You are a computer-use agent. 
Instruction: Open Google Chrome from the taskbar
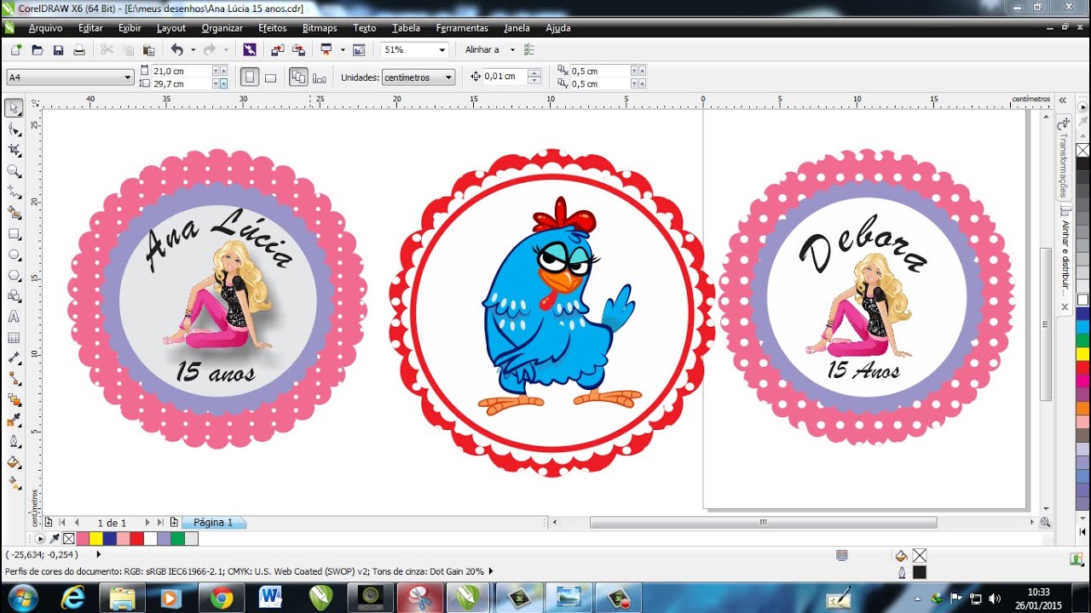click(222, 598)
